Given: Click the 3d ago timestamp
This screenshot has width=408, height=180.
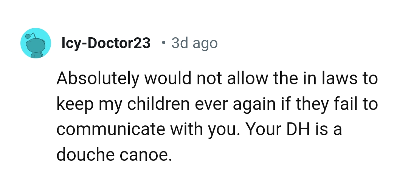Looking at the screenshot, I should click(x=194, y=43).
